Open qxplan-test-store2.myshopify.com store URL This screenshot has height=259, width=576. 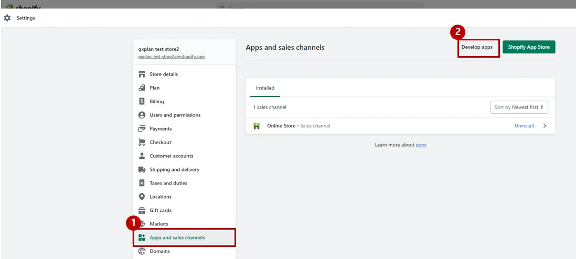pyautogui.click(x=172, y=57)
